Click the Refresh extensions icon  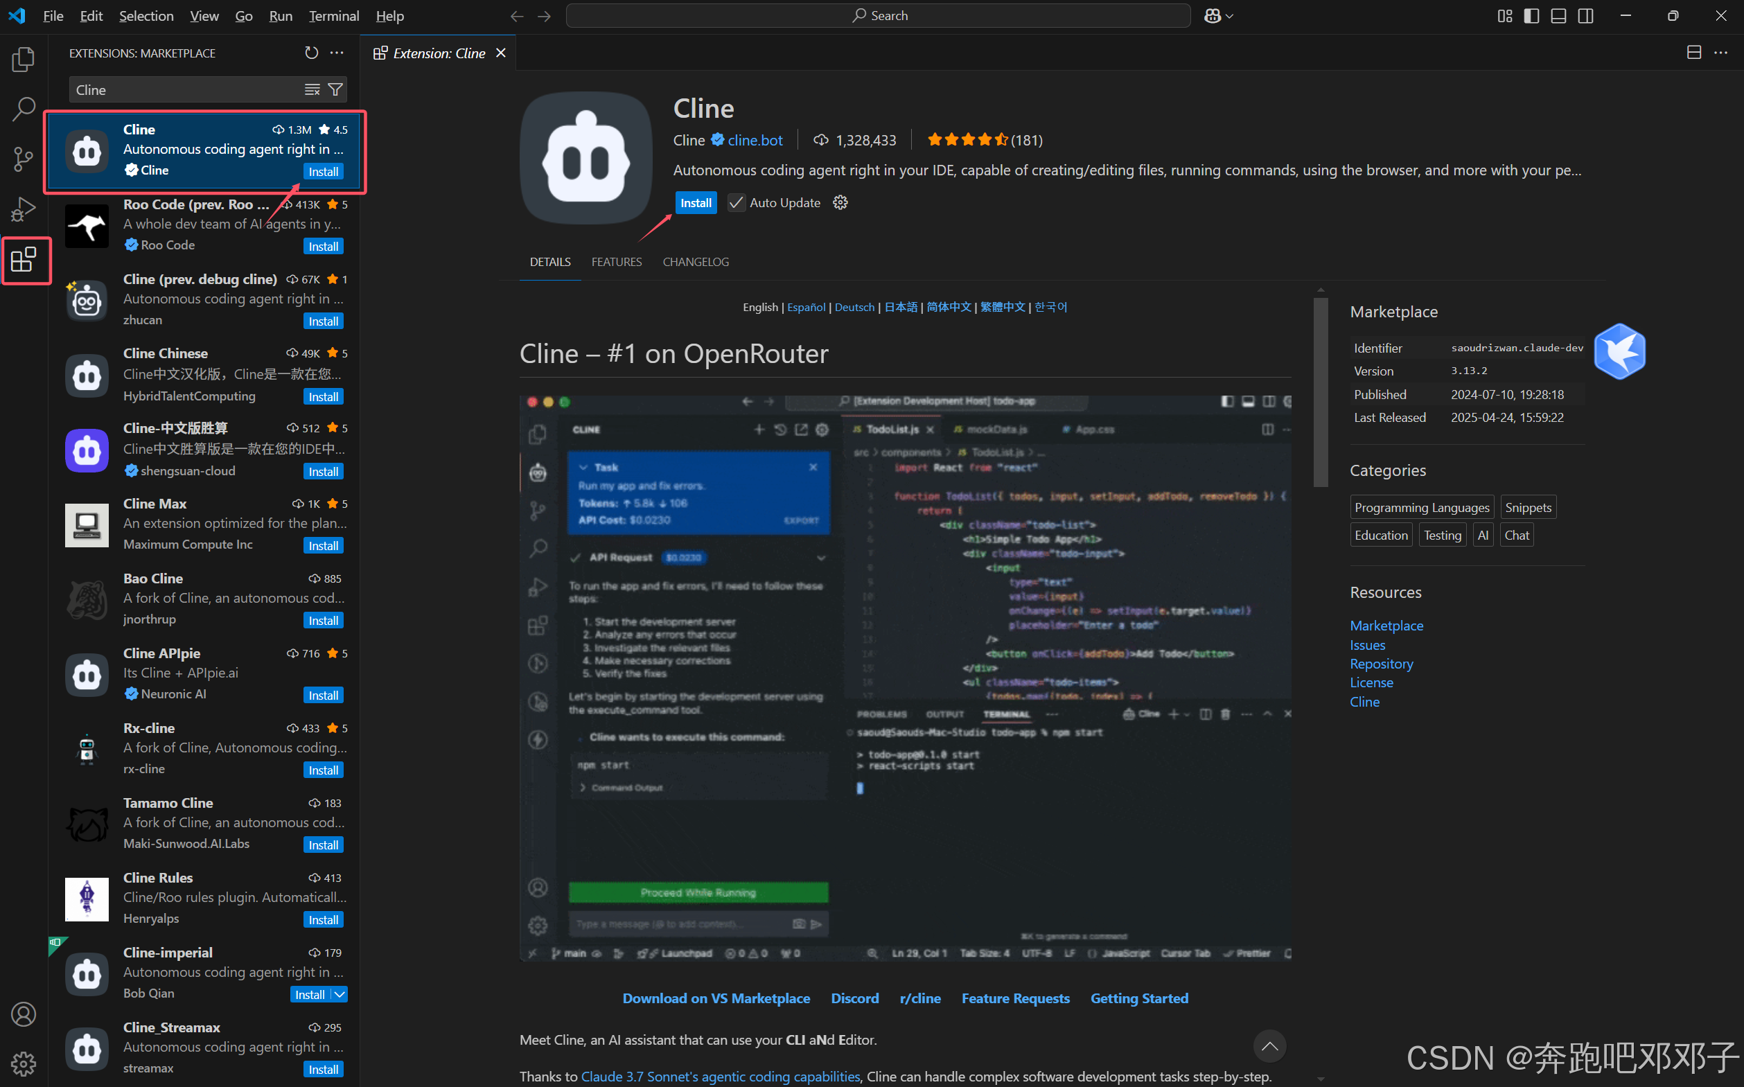tap(311, 53)
